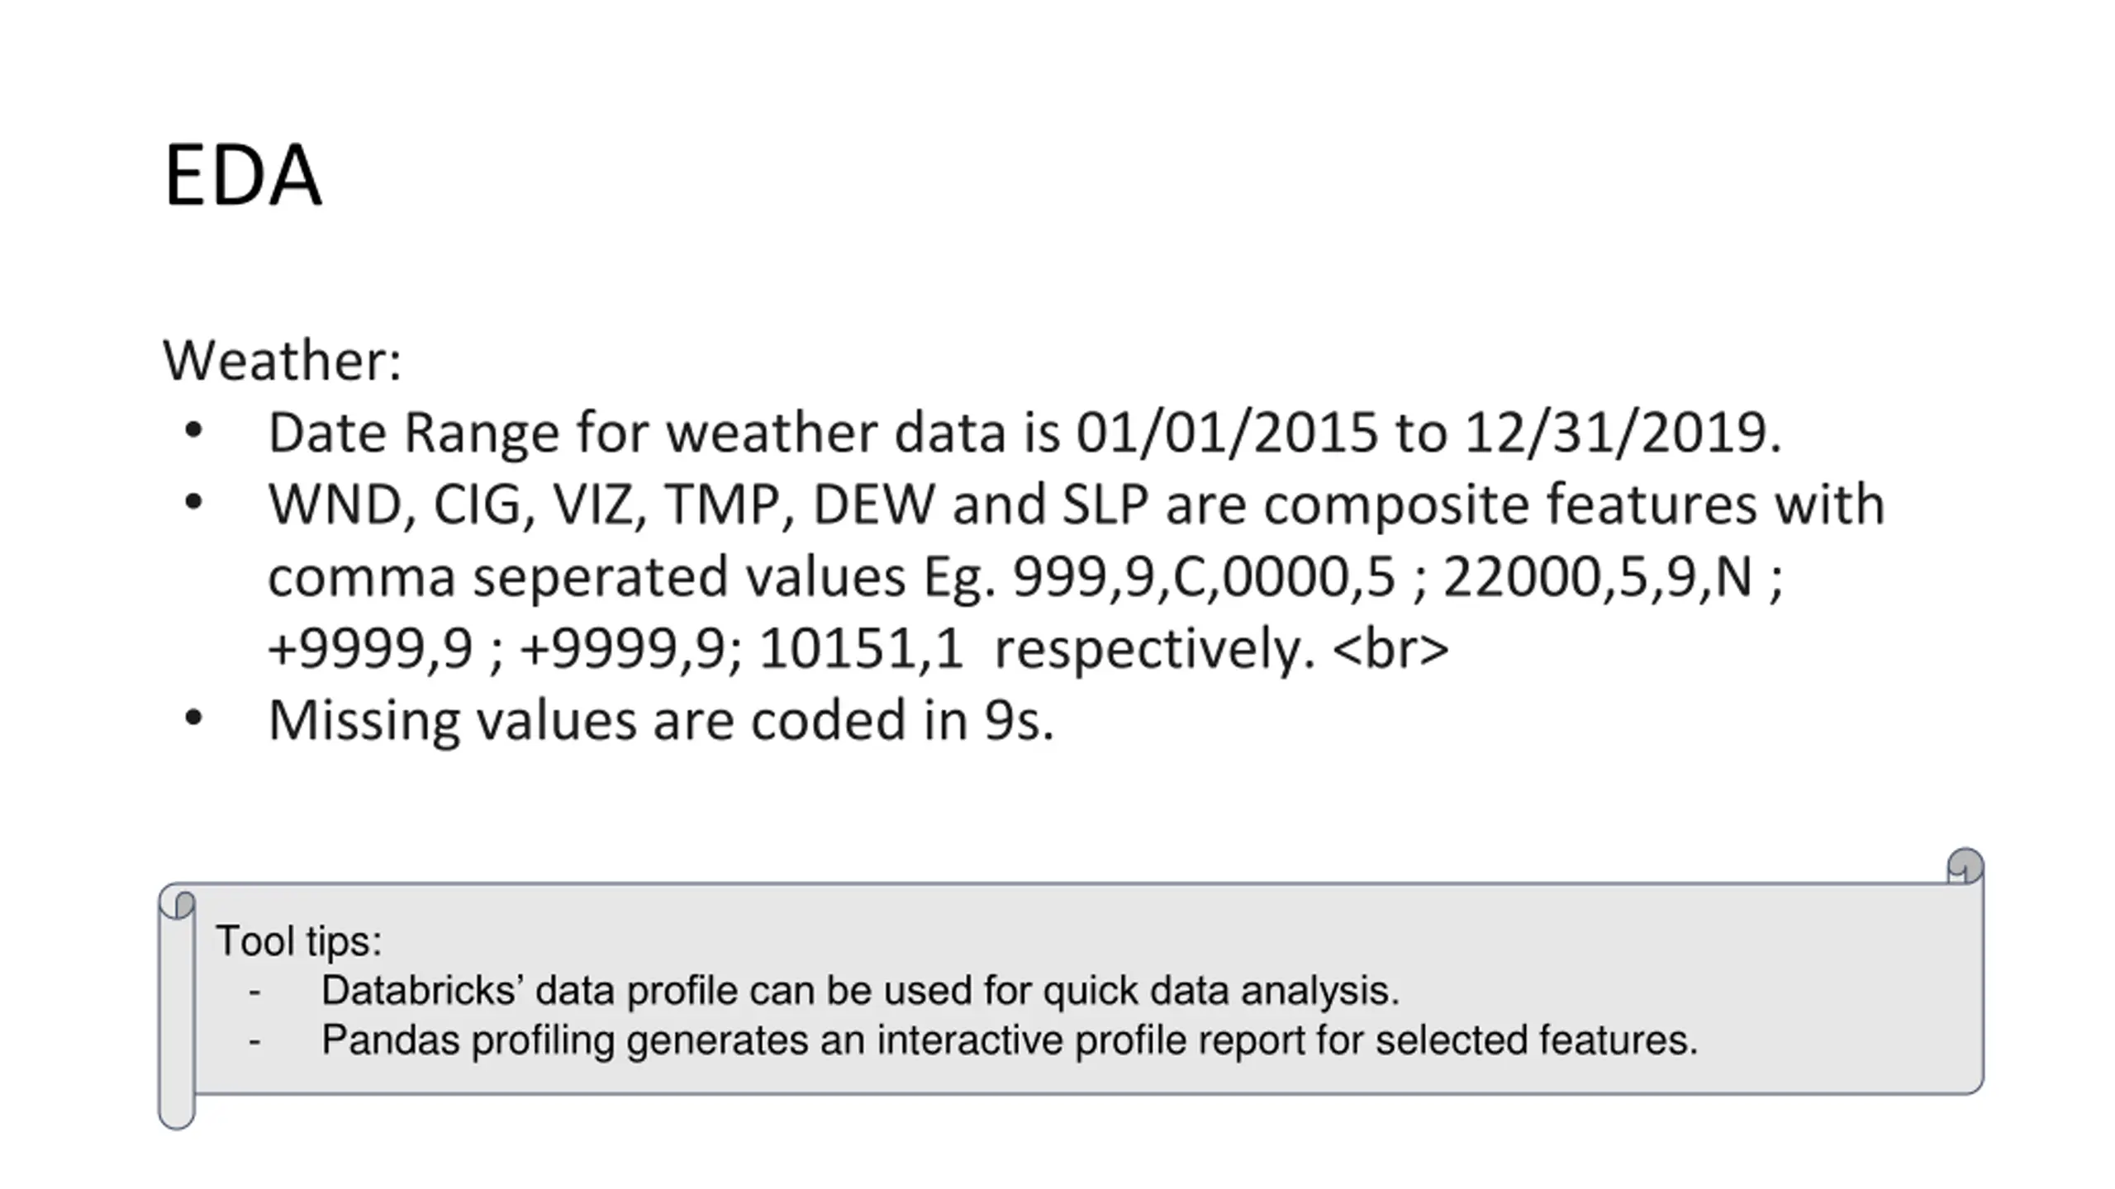Viewport: 2115px width, 1189px height.
Task: Select the Weather: heading text
Action: pos(283,360)
